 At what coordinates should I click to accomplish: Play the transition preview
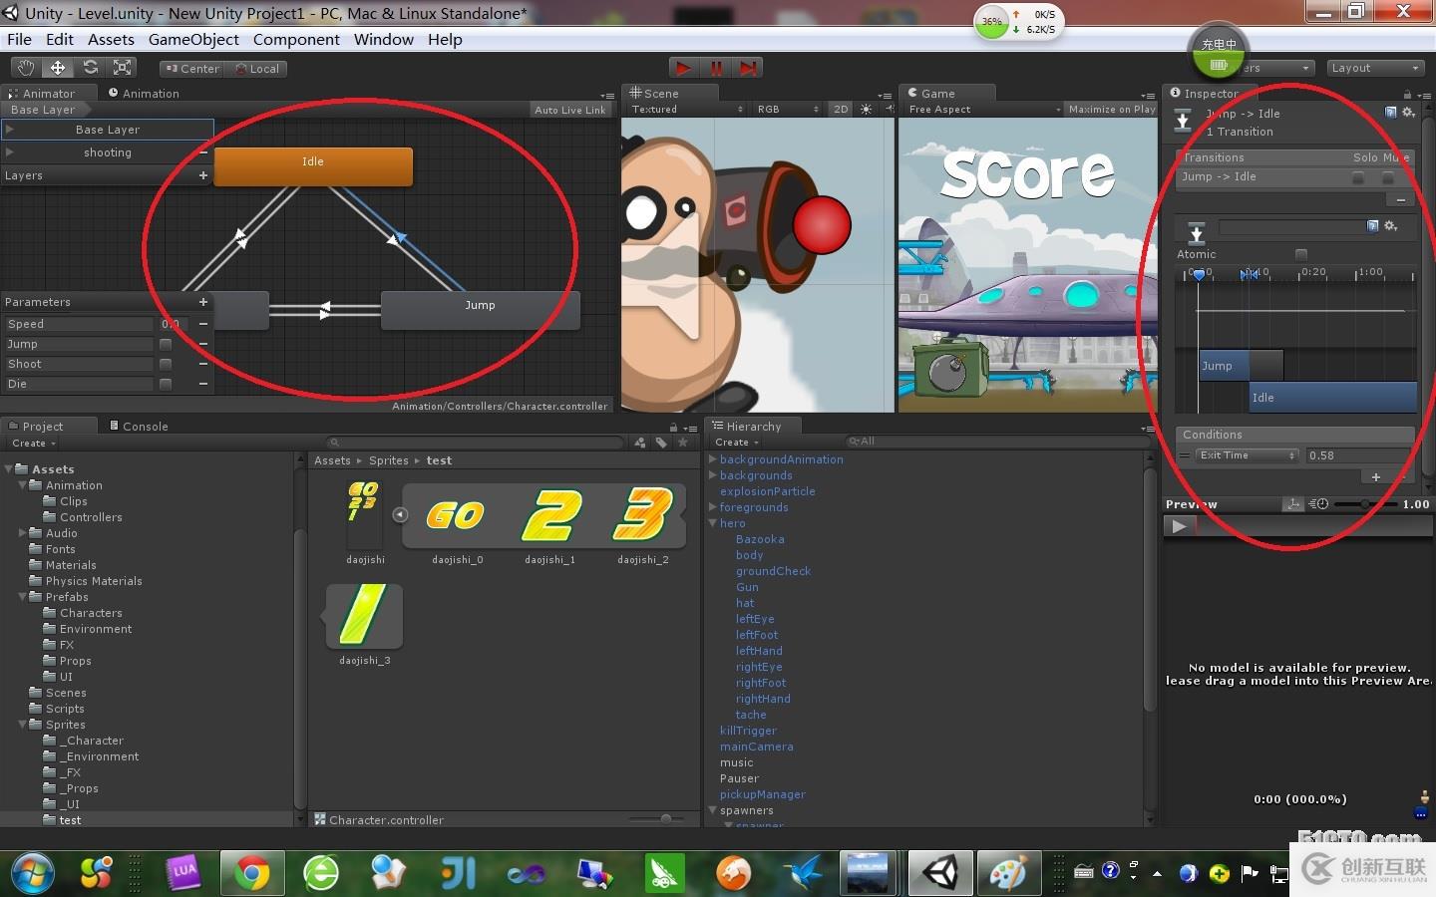[1179, 526]
